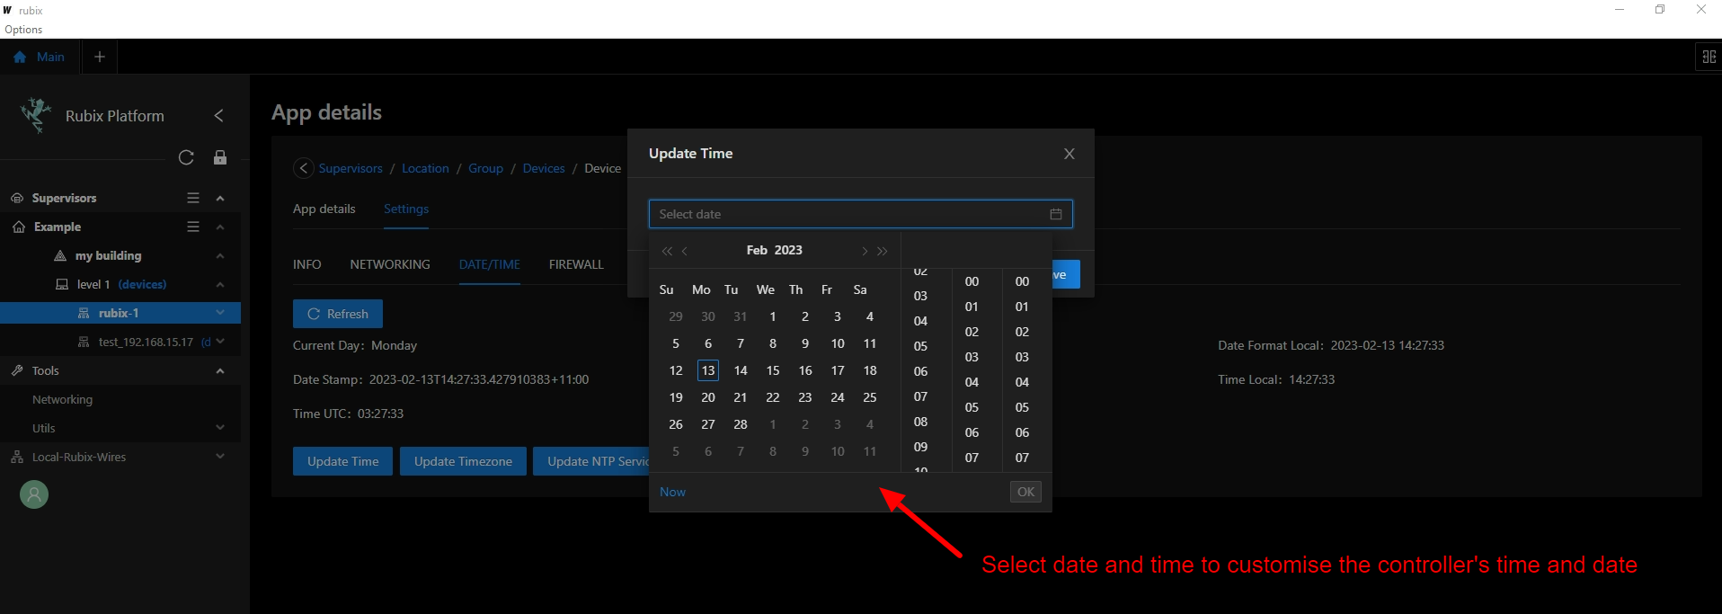Click the Select date input field
The image size is (1722, 614).
pos(860,214)
